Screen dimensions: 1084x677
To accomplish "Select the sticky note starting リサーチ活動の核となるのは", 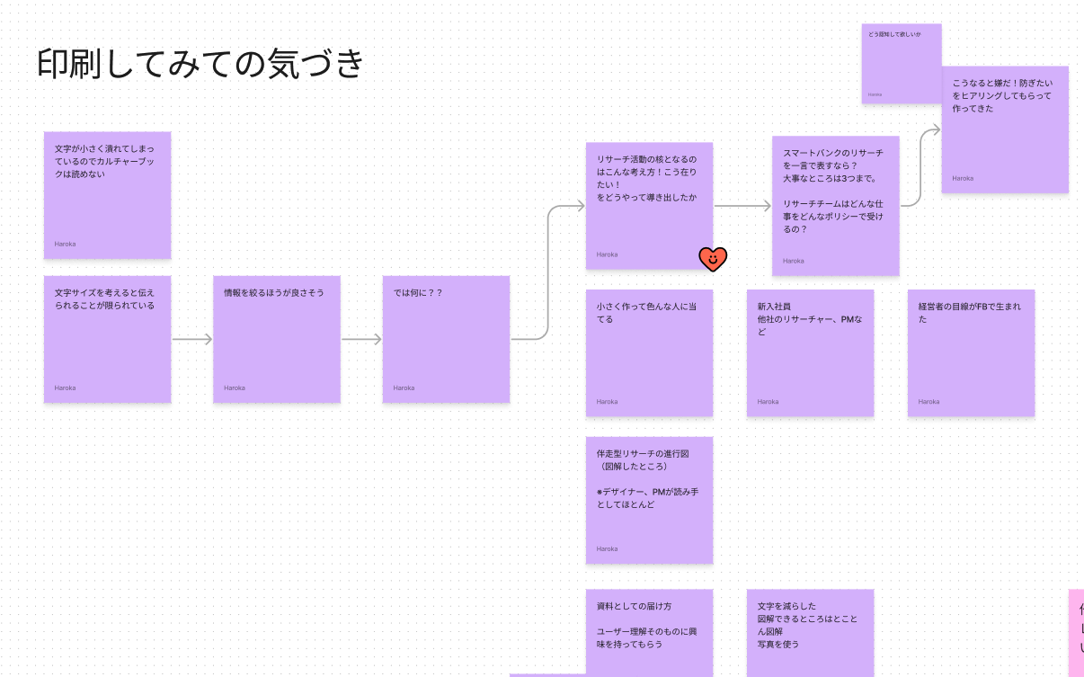I will 649,206.
